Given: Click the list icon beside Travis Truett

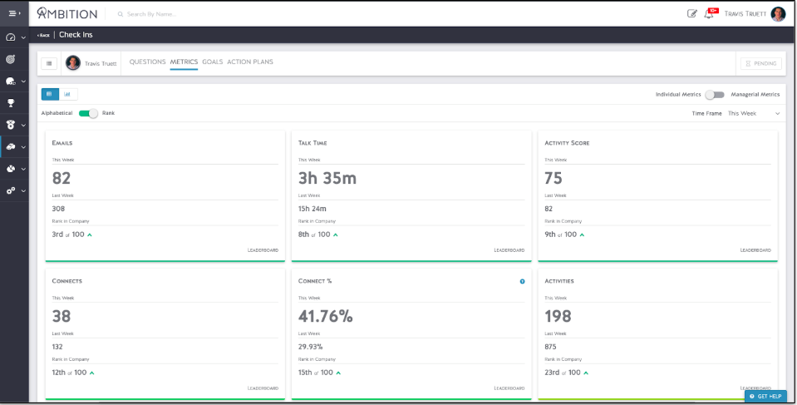Looking at the screenshot, I should 49,63.
